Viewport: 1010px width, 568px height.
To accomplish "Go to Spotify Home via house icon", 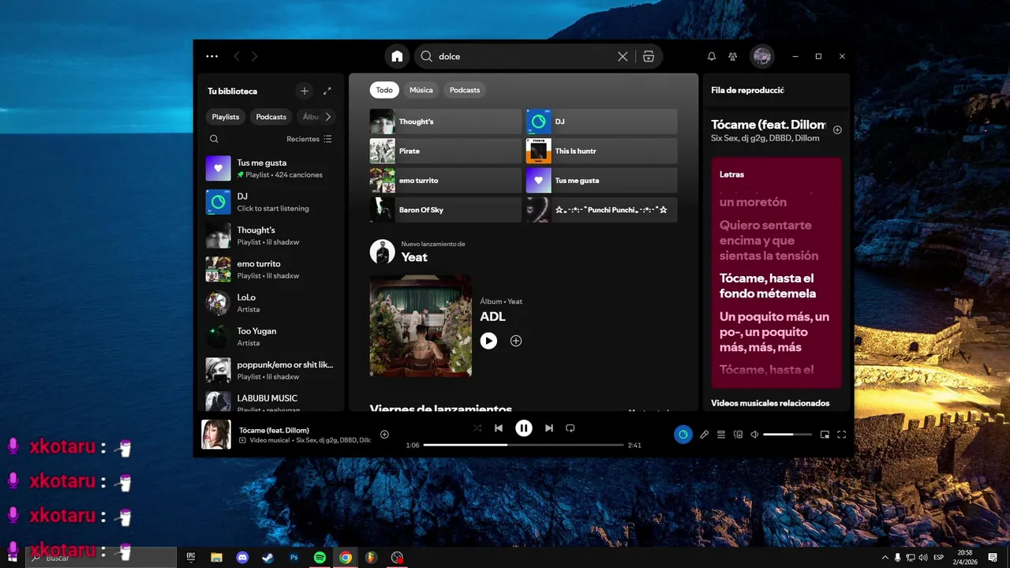I will [397, 56].
